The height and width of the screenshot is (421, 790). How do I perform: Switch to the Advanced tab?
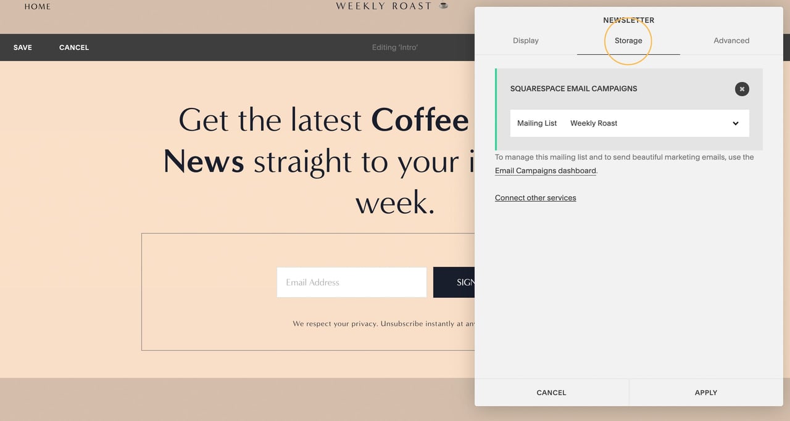tap(731, 40)
